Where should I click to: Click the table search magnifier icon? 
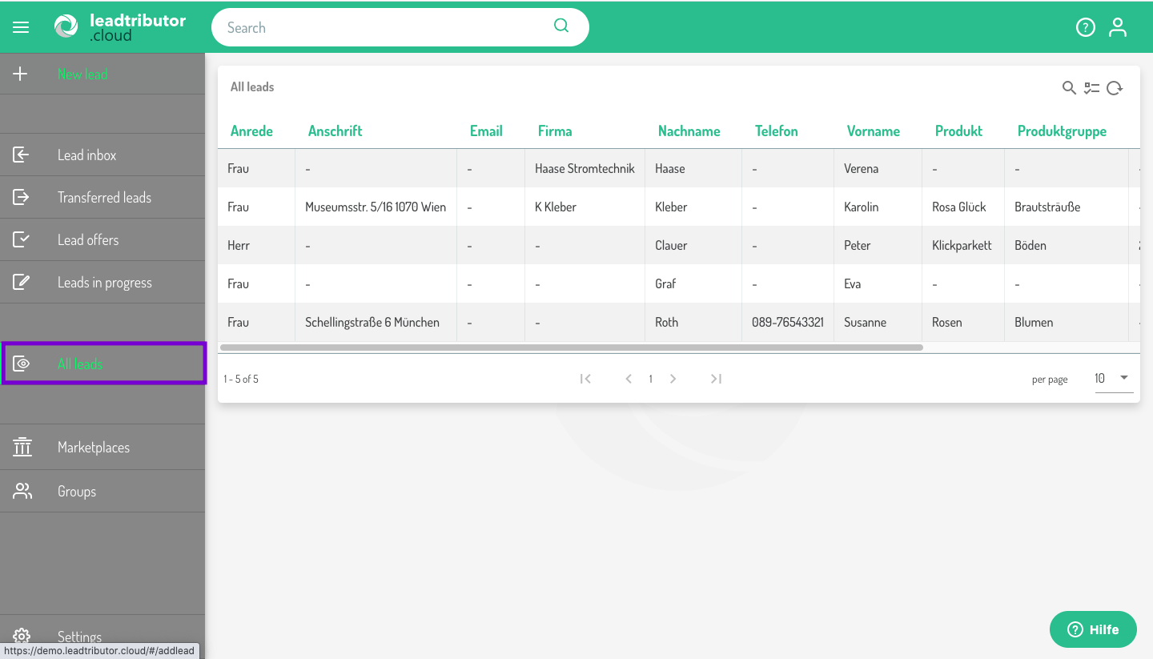[1069, 88]
